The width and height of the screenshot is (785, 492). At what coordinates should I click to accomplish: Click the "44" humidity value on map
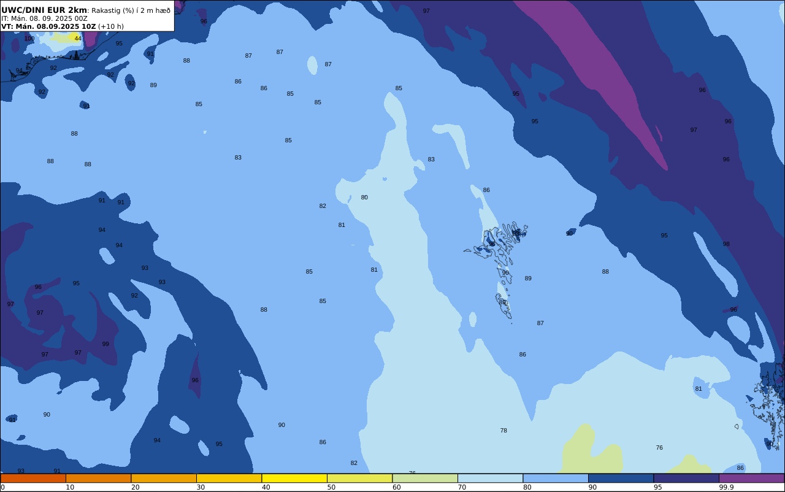78,39
